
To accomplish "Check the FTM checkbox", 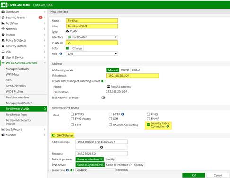I will [x=72, y=125].
